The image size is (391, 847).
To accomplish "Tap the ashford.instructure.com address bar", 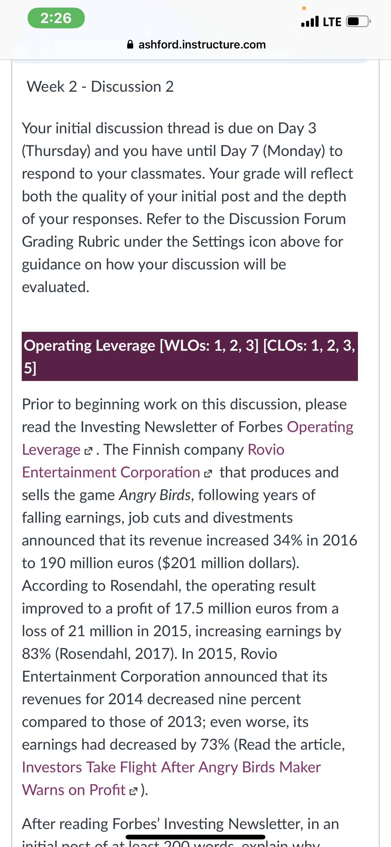I will point(196,44).
